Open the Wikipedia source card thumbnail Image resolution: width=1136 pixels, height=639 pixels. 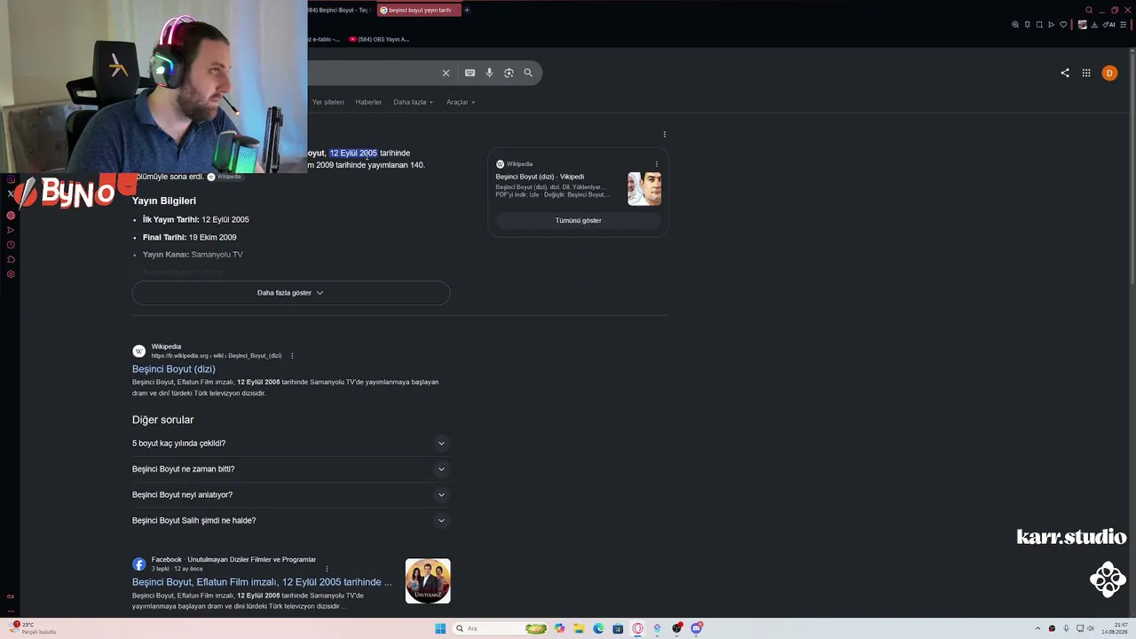coord(644,189)
